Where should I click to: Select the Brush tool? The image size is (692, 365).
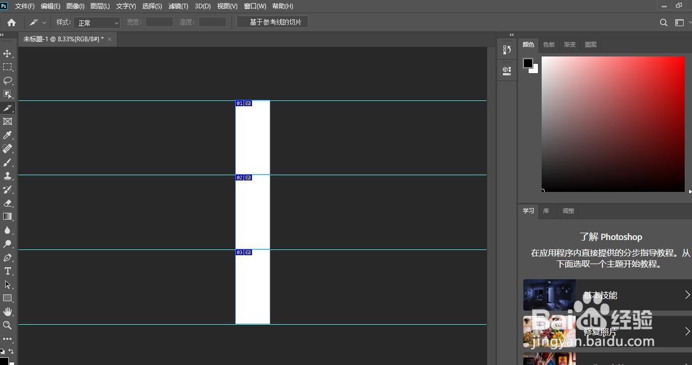(7, 162)
